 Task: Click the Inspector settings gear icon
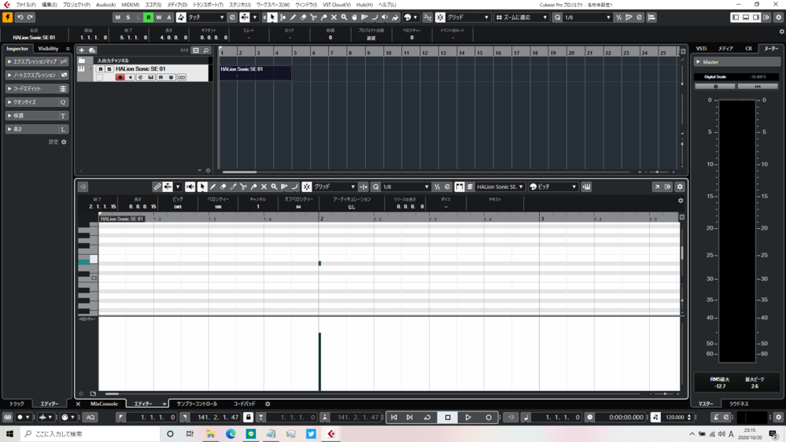pyautogui.click(x=64, y=142)
